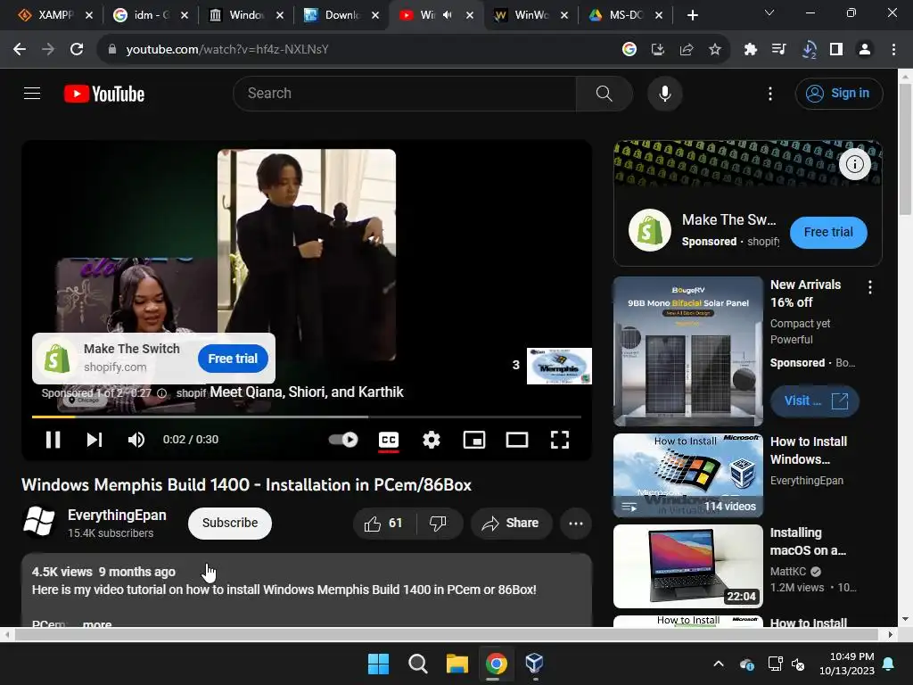Viewport: 913px width, 685px height.
Task: Switch to the idm Google tab
Action: [149, 15]
